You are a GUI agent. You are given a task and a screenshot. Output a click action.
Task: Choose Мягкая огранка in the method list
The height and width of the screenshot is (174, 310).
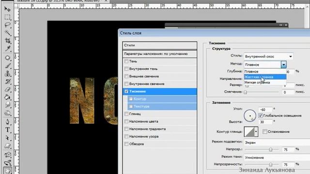[265, 83]
